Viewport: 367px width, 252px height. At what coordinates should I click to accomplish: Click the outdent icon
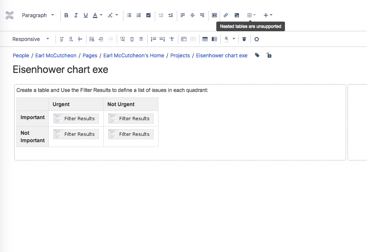pyautogui.click(x=161, y=15)
